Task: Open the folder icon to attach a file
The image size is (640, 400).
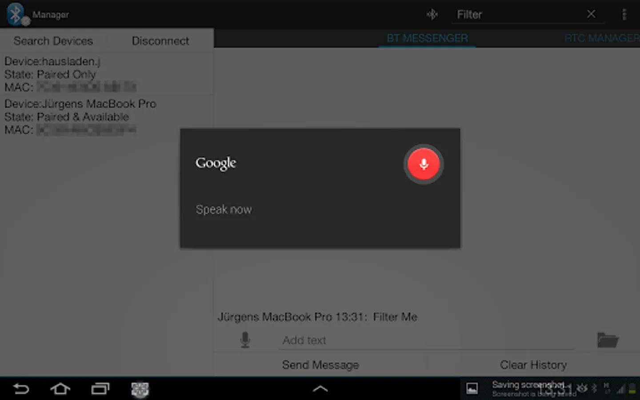Action: (608, 340)
